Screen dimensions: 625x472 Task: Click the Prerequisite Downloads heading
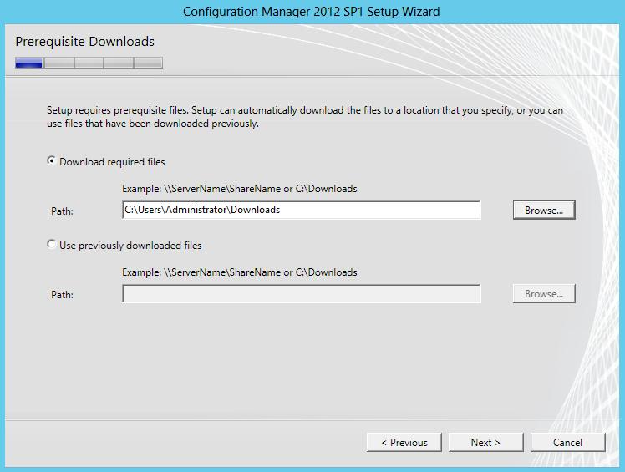point(85,42)
